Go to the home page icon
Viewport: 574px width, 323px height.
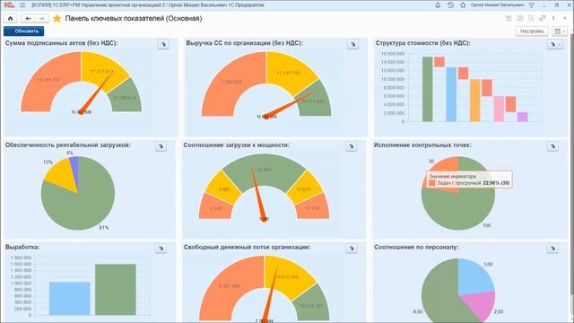coord(10,18)
